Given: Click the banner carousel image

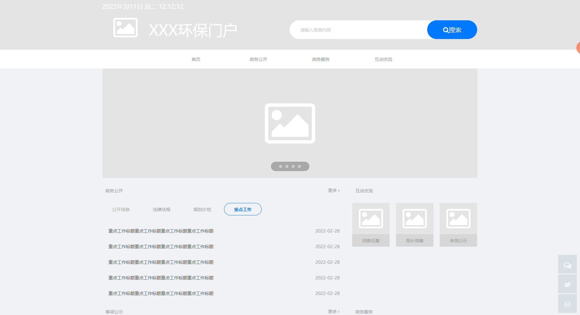Looking at the screenshot, I should [290, 123].
